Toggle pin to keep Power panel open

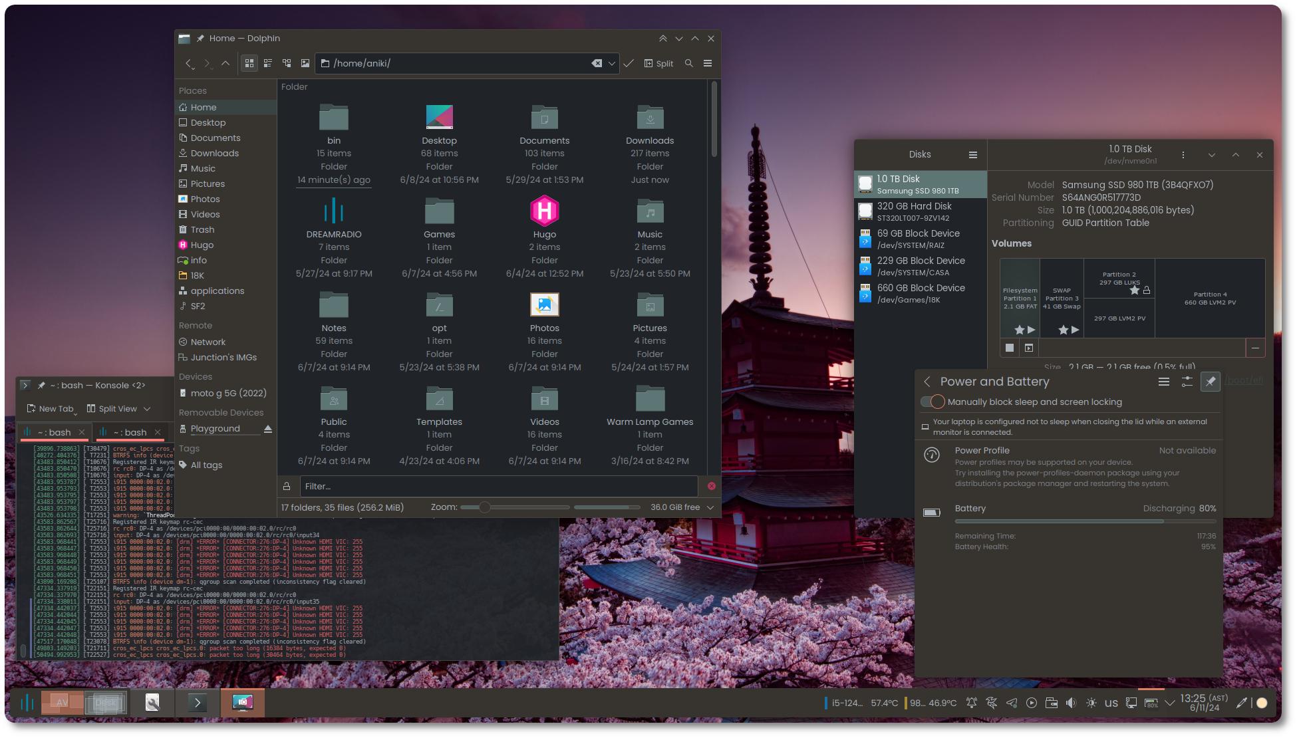(x=1211, y=382)
